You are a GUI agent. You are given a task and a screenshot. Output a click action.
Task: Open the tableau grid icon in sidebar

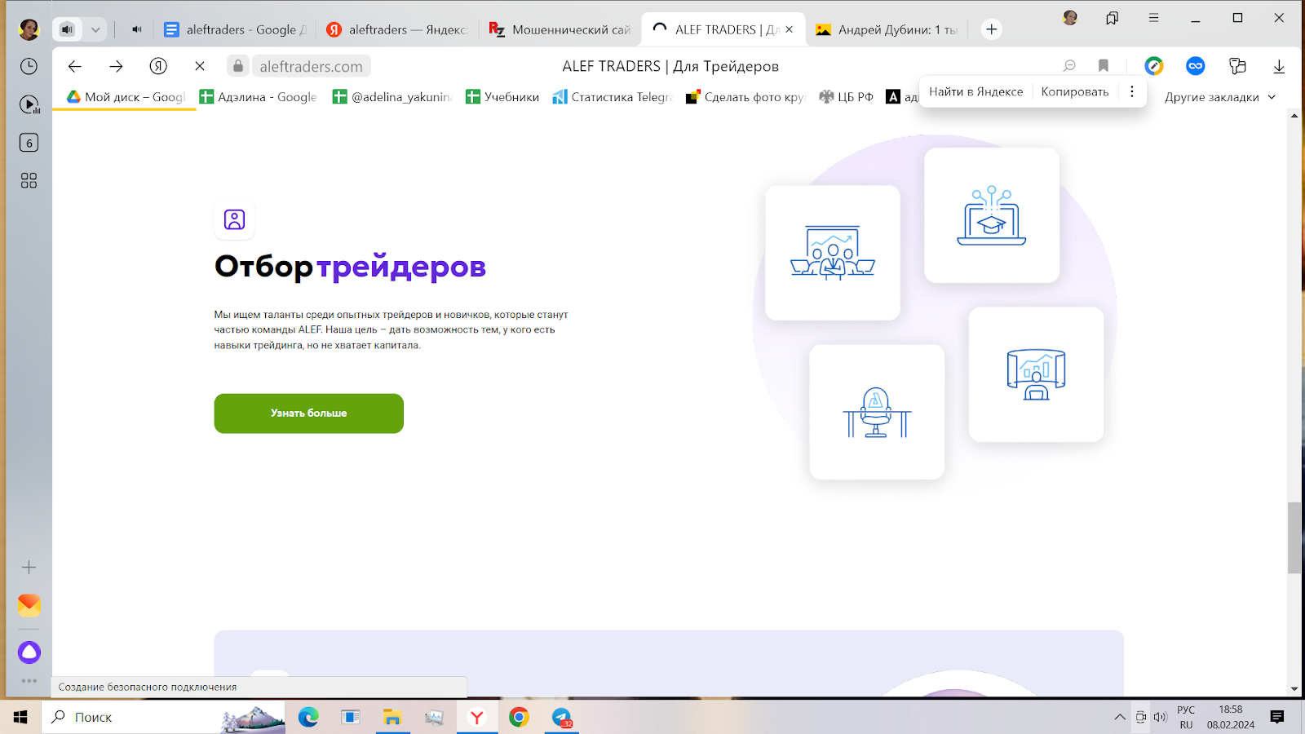point(29,180)
